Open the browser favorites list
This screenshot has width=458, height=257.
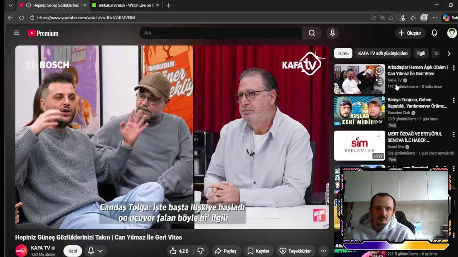413,18
